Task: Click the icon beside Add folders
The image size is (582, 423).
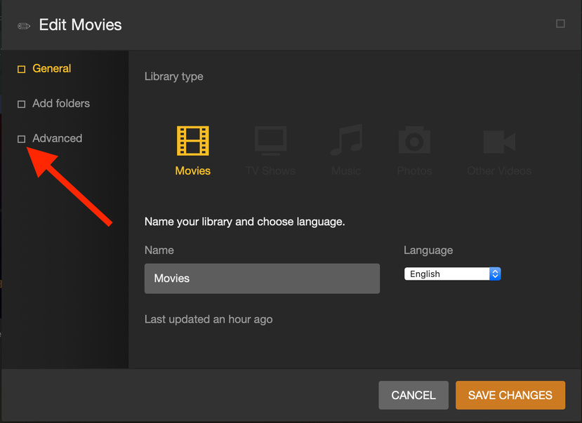Action: [22, 105]
